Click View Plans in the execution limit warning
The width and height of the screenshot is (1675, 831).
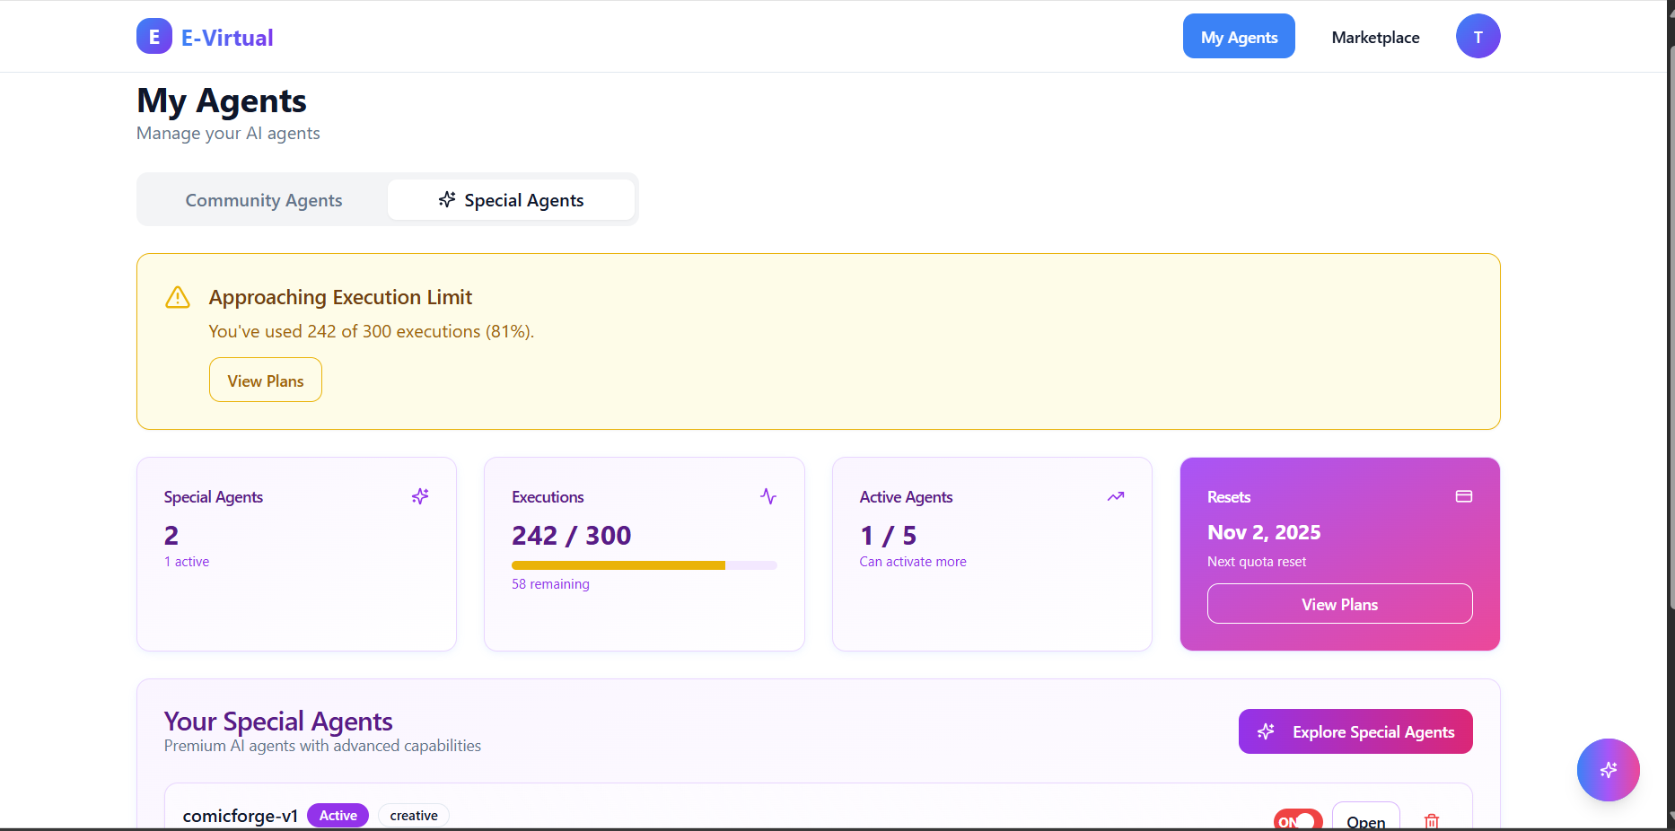coord(265,380)
